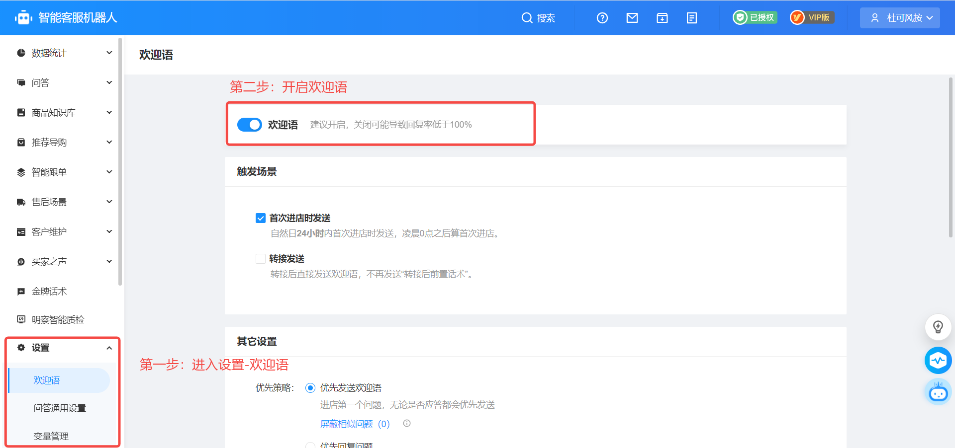Click the 转接发送 label text

(x=287, y=259)
